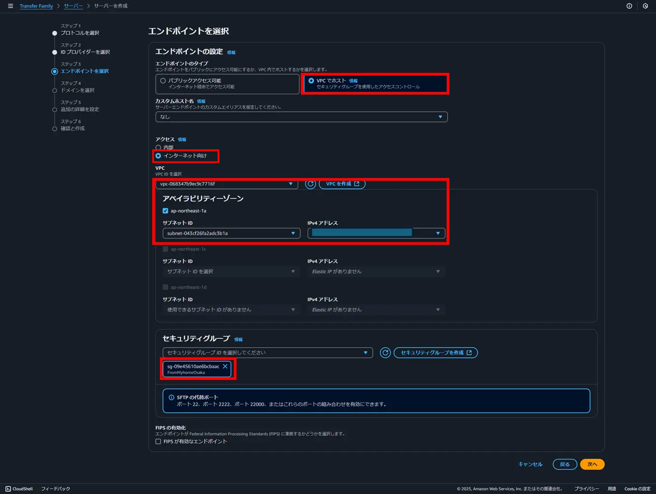Screen dimensions: 656x494
Task: Select 内部 access option
Action: pos(158,148)
